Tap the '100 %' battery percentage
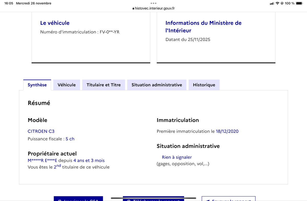Viewport: 307px width, 201px height. click(290, 3)
